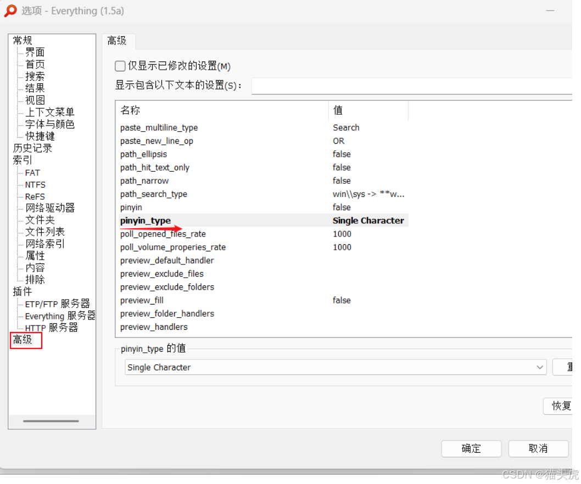Click the 恢复 button
The height and width of the screenshot is (484, 581).
(x=557, y=406)
